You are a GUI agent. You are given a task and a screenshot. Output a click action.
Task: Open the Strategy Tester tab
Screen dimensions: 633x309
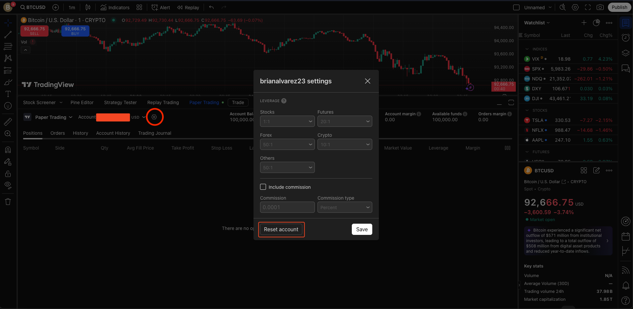[120, 102]
